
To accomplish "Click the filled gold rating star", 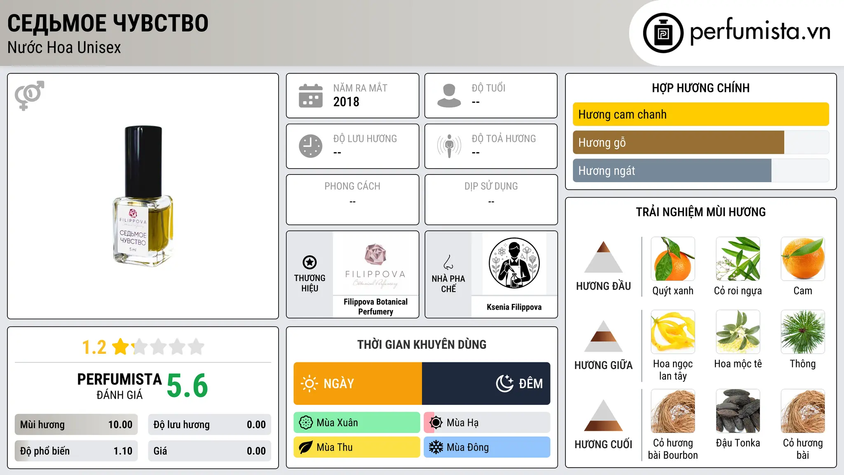I will pyautogui.click(x=121, y=346).
